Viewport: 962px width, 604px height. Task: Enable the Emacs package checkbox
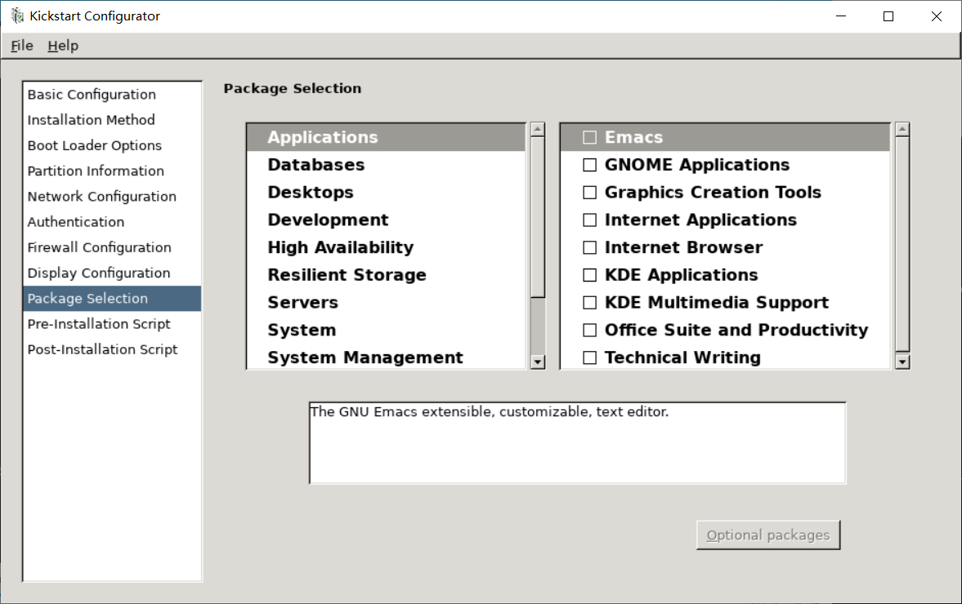(x=589, y=137)
